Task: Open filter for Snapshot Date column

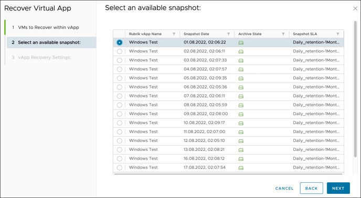Action: [228, 34]
